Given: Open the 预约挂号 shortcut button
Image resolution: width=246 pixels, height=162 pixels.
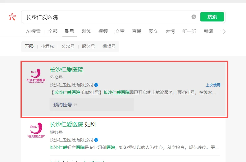Looking at the screenshot, I should pos(92,104).
